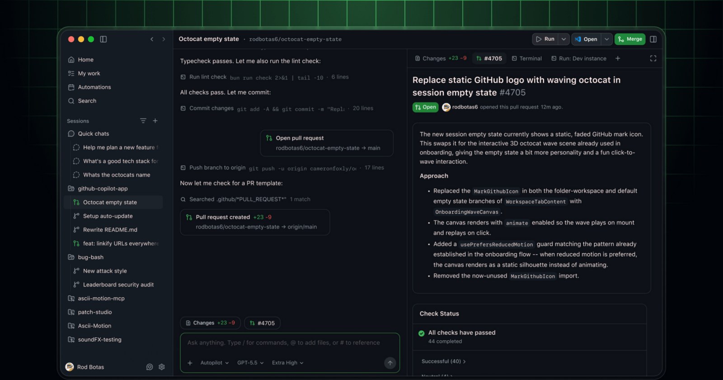Click the Changes +23 -9 chip above input

(210, 323)
